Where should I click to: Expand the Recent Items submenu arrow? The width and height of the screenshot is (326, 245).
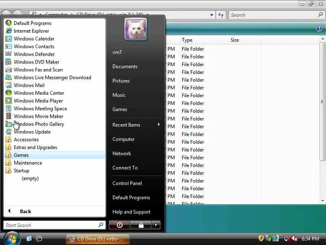tap(159, 125)
